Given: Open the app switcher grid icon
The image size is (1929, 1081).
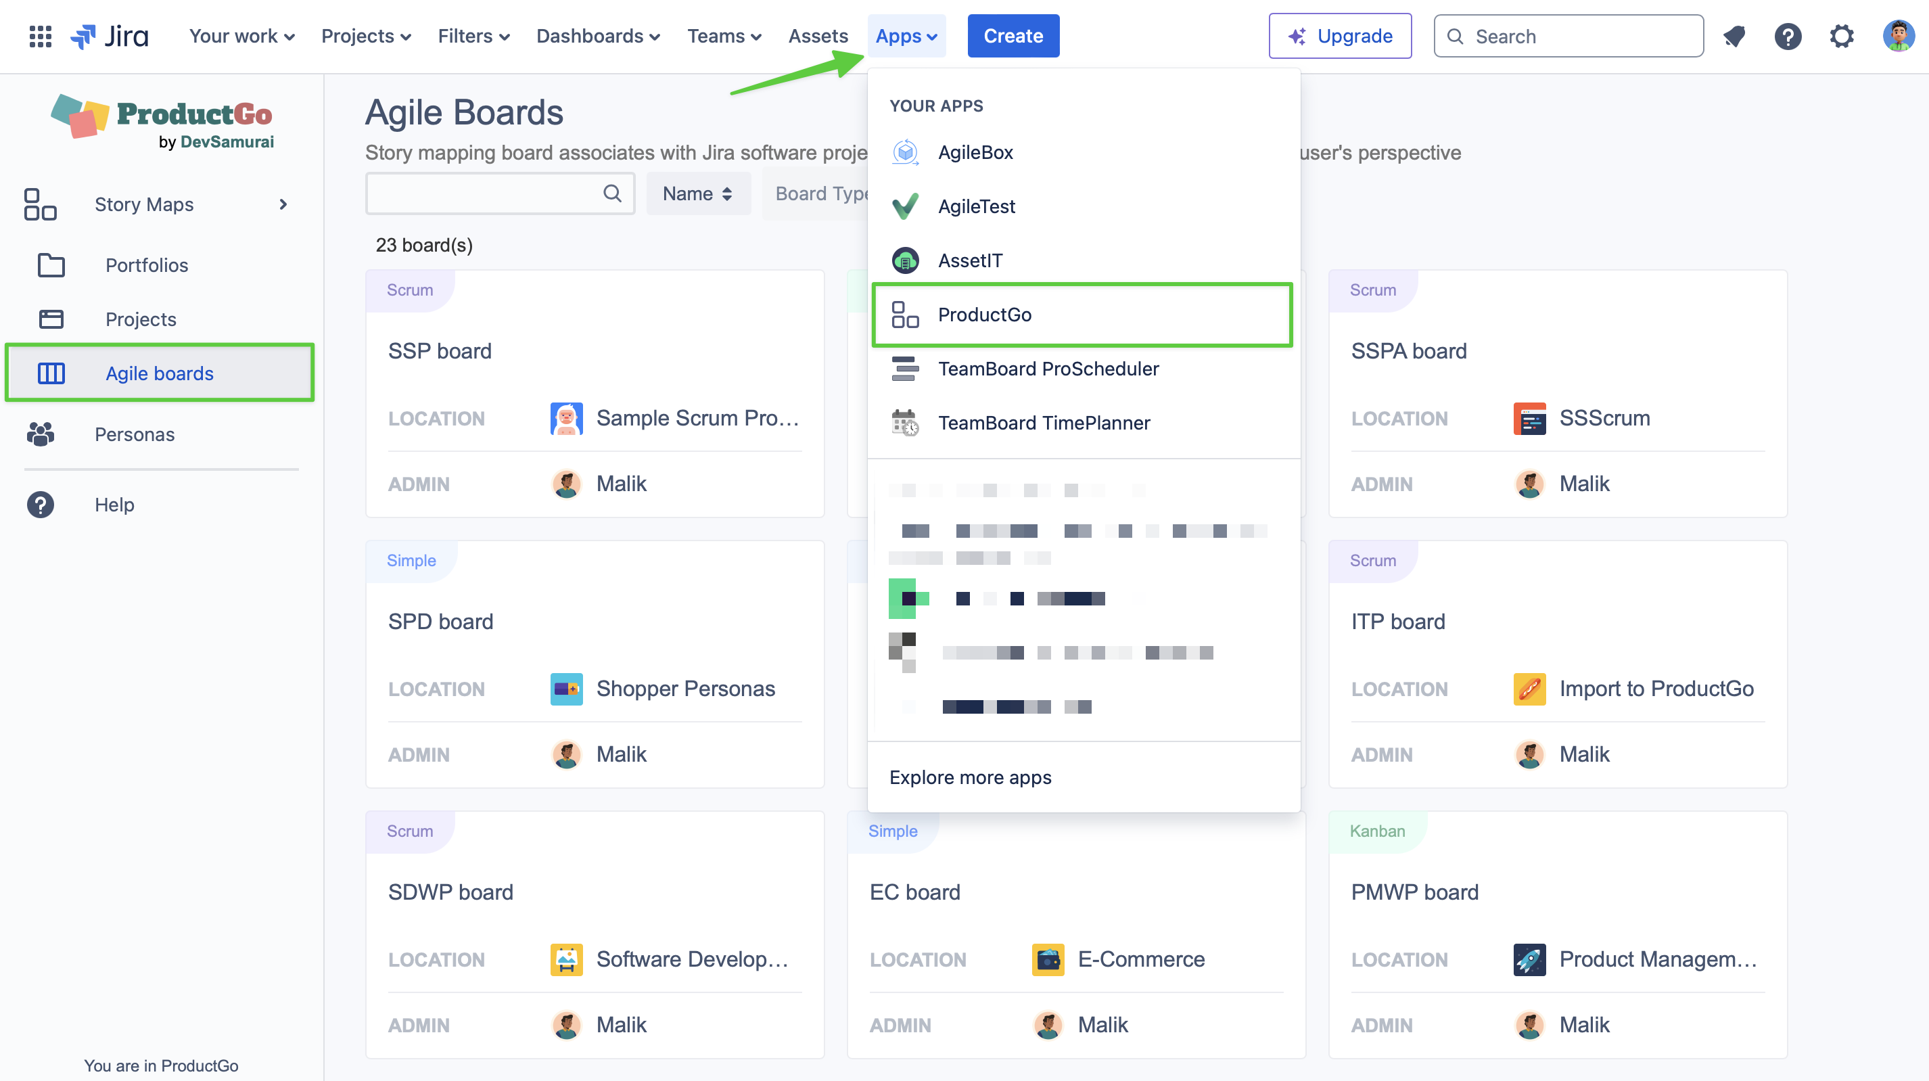Looking at the screenshot, I should point(40,36).
